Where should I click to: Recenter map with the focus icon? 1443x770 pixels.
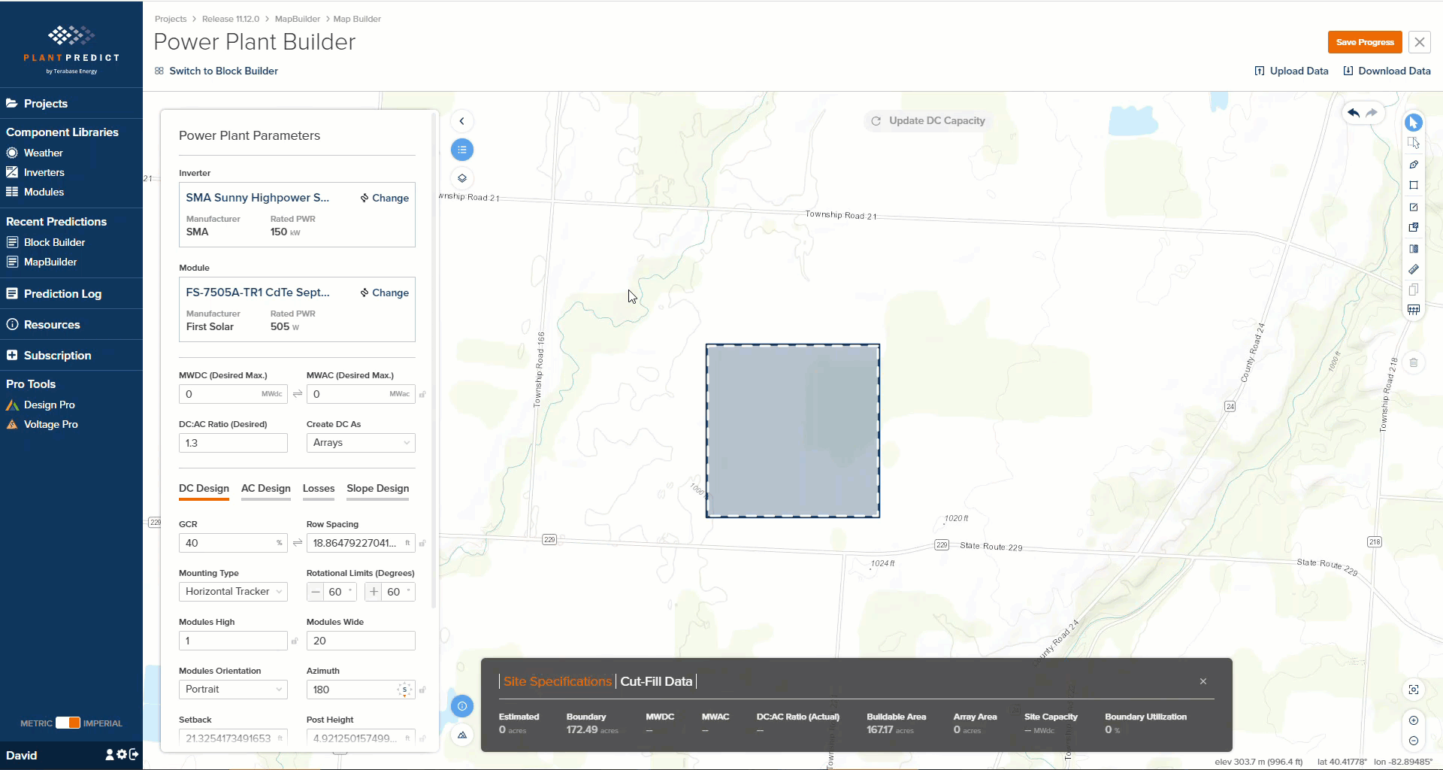click(1413, 690)
